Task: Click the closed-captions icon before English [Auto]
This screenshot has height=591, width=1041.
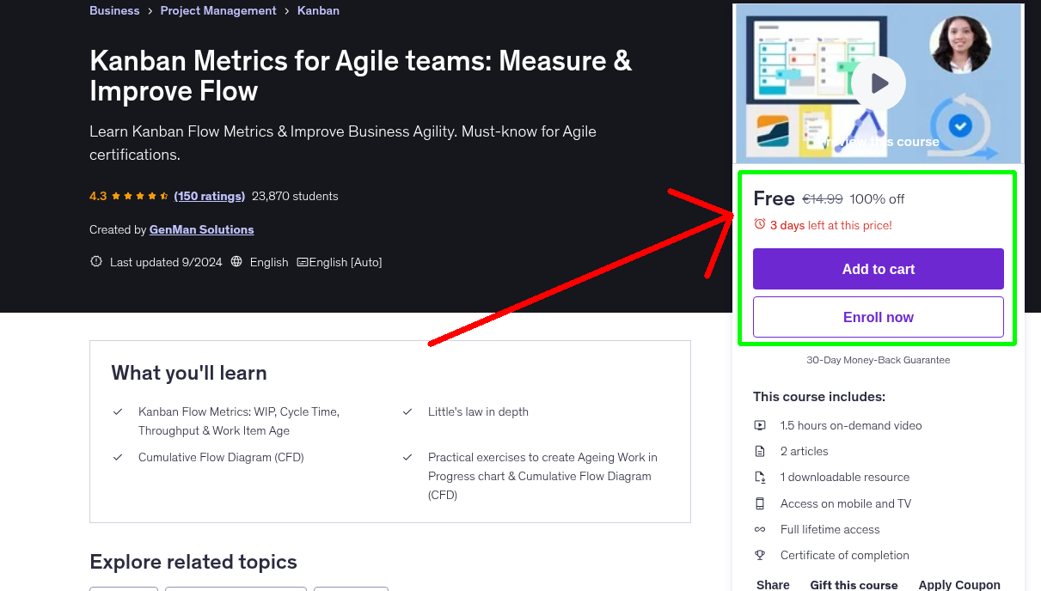Action: [x=303, y=261]
